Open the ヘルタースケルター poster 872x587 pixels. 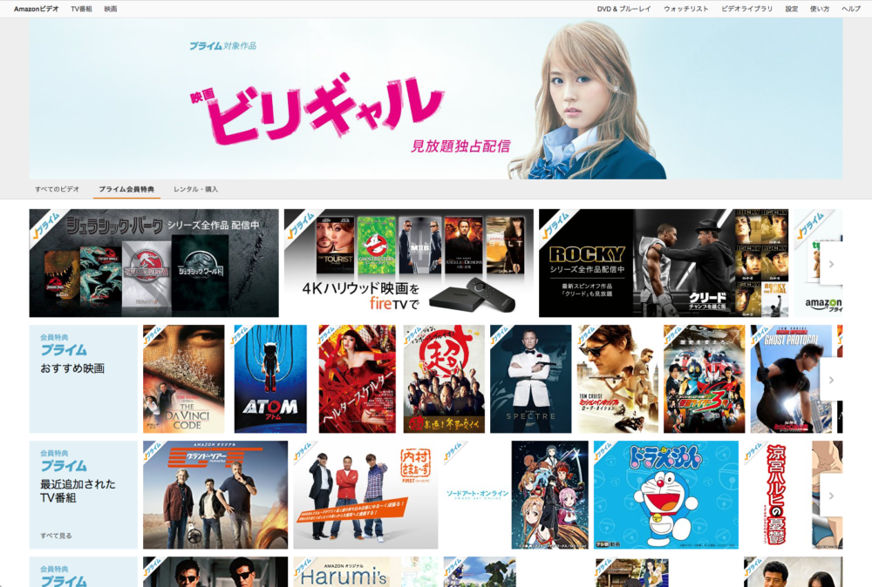357,379
